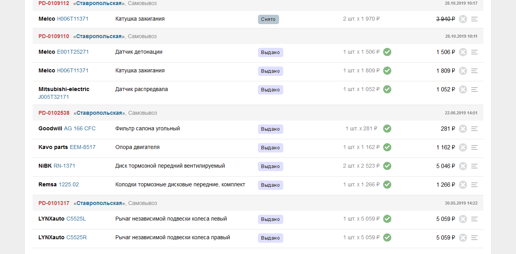Click the Выдано badge for Опора двигателя
Screen dimensions: 516x254
[x=270, y=148]
